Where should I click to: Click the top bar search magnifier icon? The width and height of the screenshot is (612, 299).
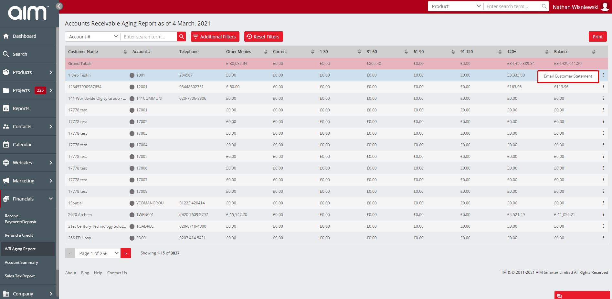[x=544, y=6]
